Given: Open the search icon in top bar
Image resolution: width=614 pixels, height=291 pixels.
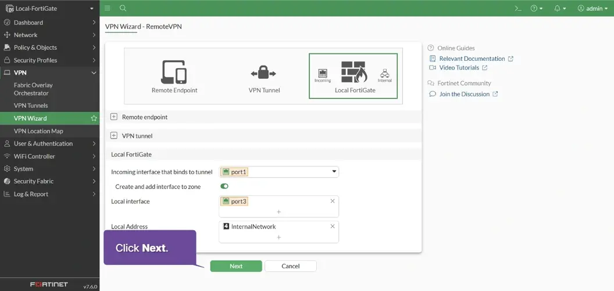Looking at the screenshot, I should click(123, 8).
